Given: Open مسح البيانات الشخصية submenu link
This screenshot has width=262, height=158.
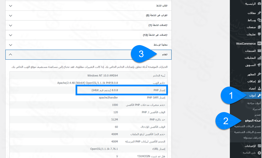Looking at the screenshot, I should [x=247, y=132].
